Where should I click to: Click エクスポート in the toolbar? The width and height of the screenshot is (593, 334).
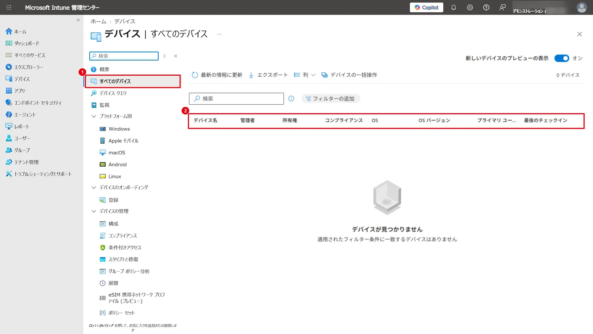[x=268, y=75]
